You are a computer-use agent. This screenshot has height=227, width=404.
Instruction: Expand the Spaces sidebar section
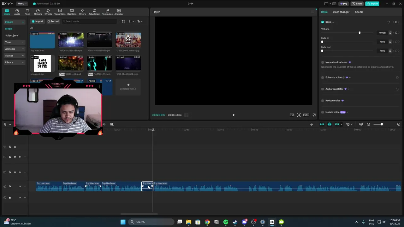click(x=14, y=56)
